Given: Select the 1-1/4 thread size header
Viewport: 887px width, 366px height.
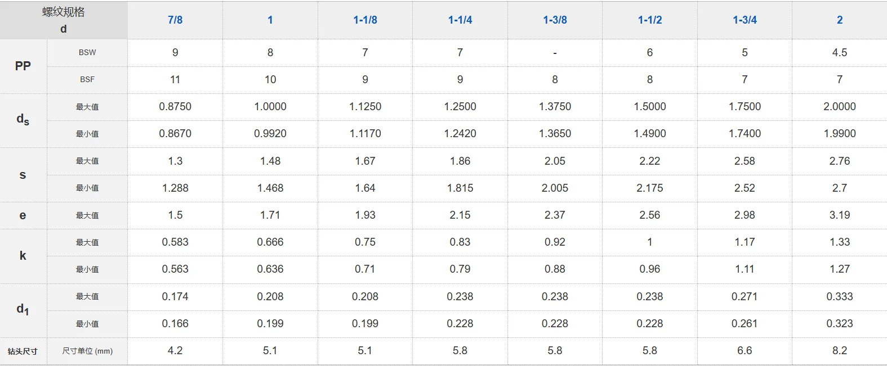Looking at the screenshot, I should (x=460, y=20).
